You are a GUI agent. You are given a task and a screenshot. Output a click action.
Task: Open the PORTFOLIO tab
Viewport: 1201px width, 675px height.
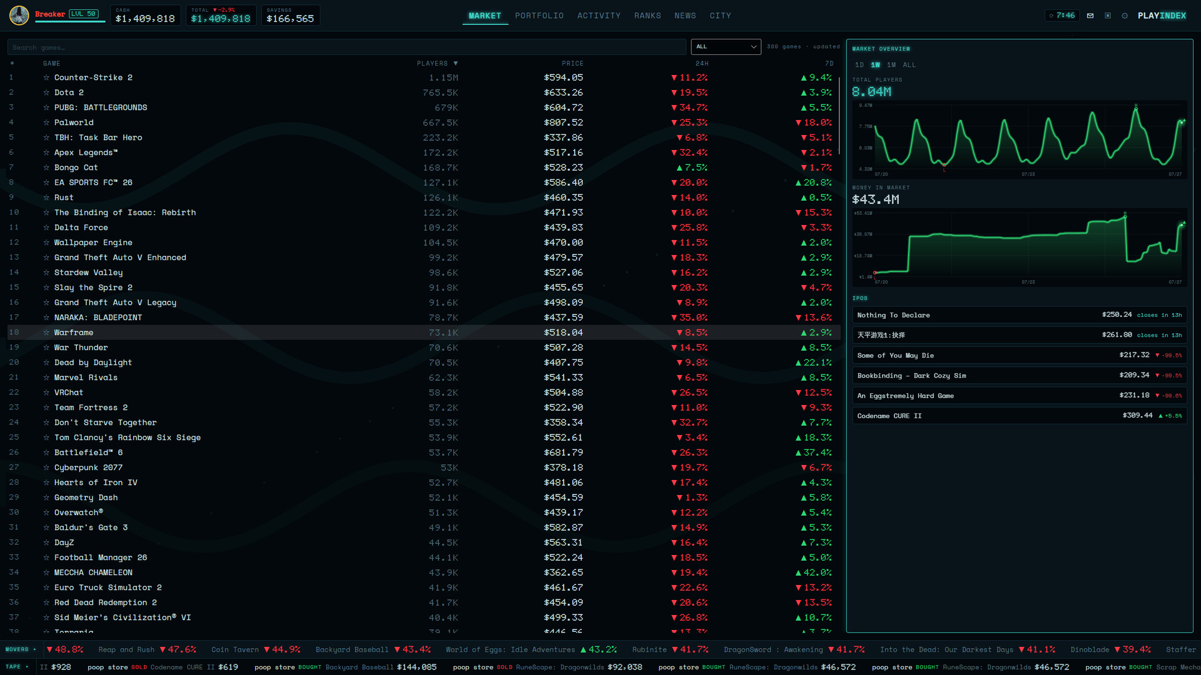539,16
